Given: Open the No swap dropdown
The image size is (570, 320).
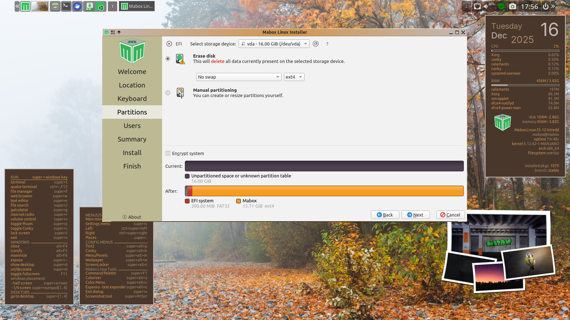Looking at the screenshot, I should [x=239, y=77].
